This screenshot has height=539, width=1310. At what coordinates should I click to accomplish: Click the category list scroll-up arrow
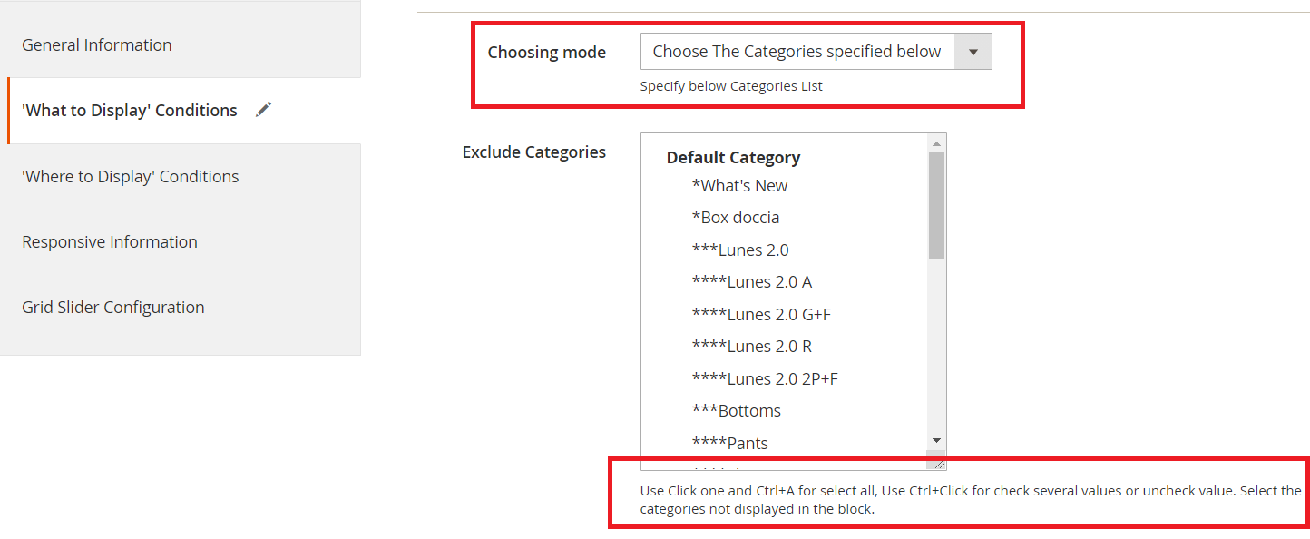point(936,142)
